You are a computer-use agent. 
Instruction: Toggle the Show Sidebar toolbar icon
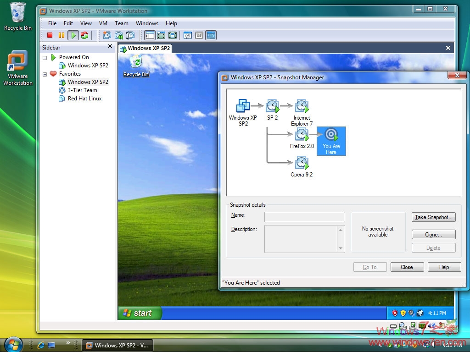(150, 35)
